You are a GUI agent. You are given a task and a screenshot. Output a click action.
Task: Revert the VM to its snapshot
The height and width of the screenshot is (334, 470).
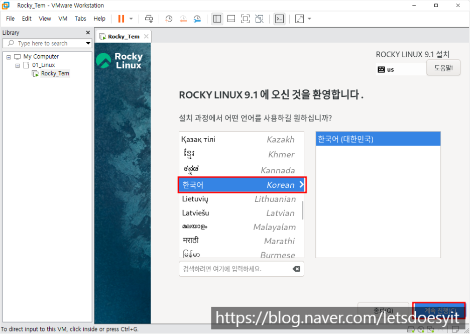pos(183,19)
